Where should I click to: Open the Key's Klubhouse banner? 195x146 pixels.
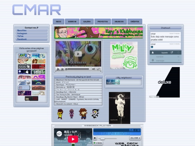click(99, 32)
